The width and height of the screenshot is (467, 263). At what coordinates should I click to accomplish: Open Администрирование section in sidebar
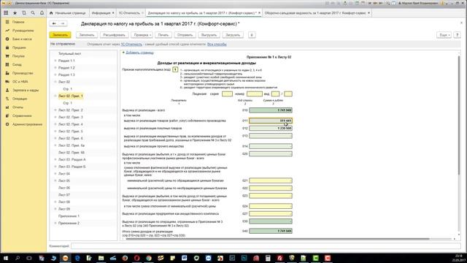27,124
